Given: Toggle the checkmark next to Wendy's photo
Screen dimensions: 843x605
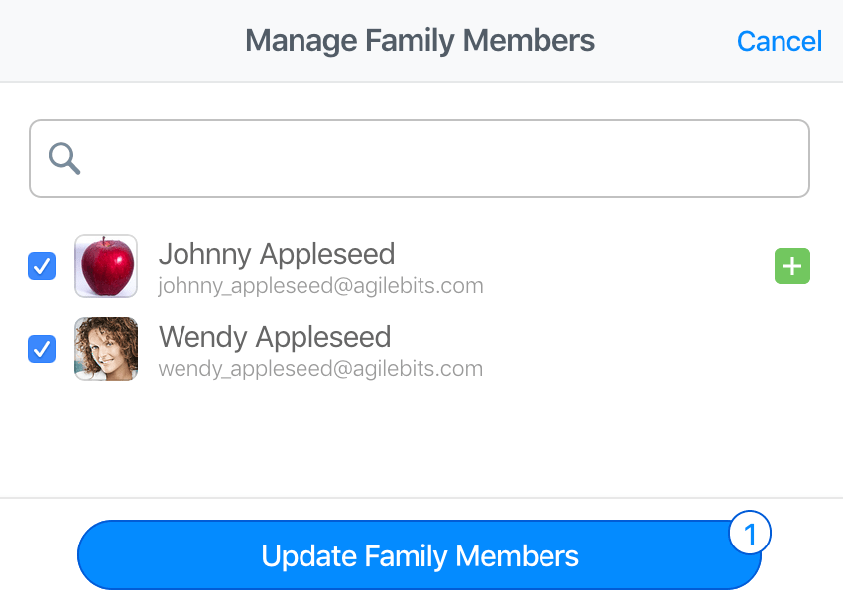Looking at the screenshot, I should (x=42, y=349).
